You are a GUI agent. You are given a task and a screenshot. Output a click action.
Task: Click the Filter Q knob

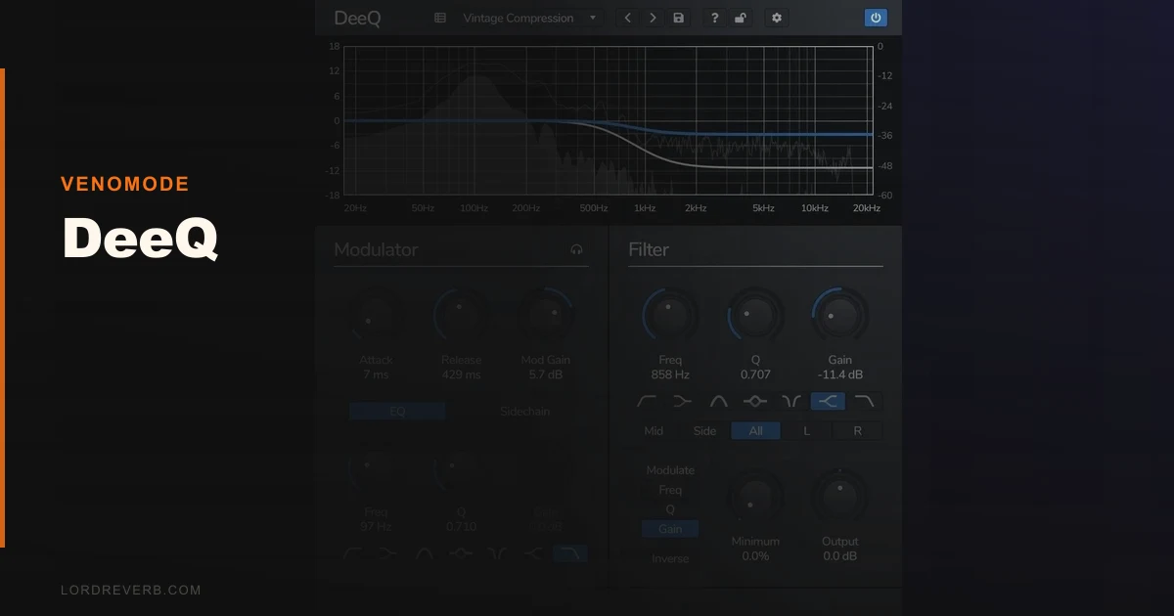pyautogui.click(x=755, y=317)
